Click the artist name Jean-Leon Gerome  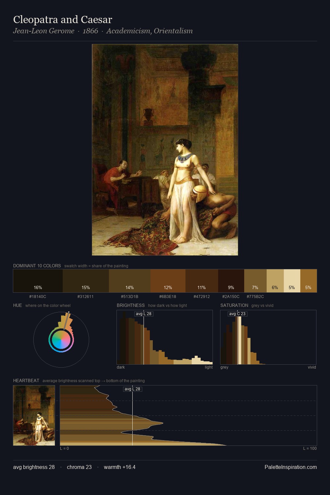(x=44, y=31)
